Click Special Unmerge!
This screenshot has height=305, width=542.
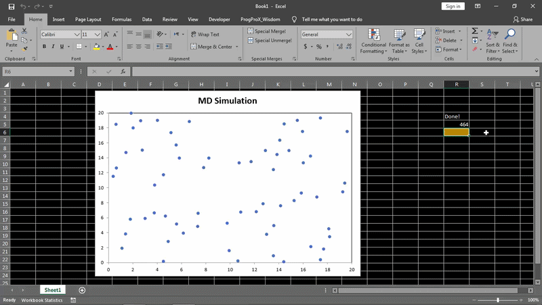(270, 41)
